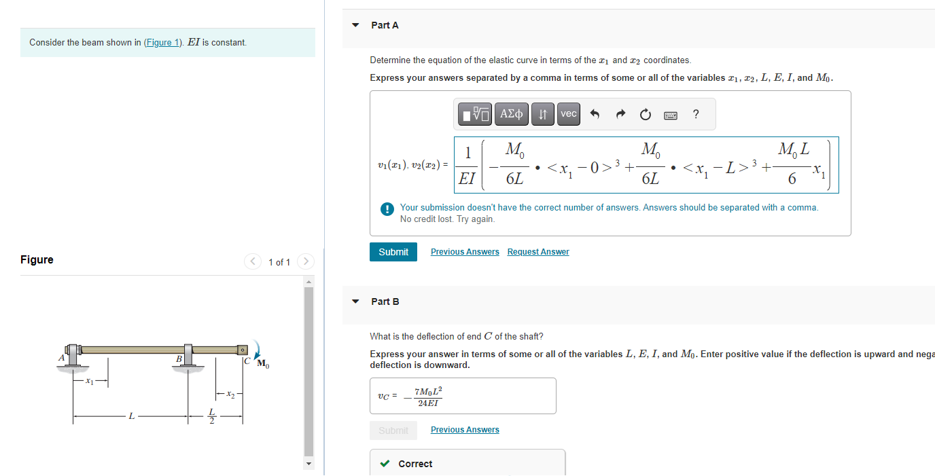Click the Part A equation answer box
This screenshot has height=476, width=935.
646,164
